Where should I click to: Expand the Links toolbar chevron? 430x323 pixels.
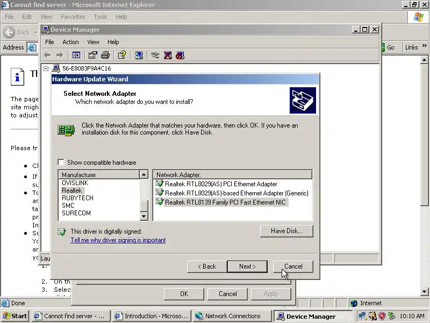425,46
